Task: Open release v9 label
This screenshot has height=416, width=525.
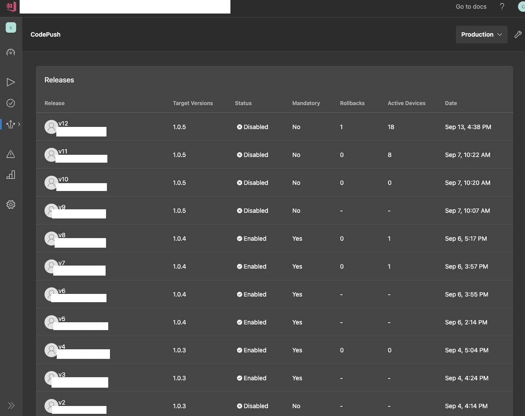Action: coord(62,207)
